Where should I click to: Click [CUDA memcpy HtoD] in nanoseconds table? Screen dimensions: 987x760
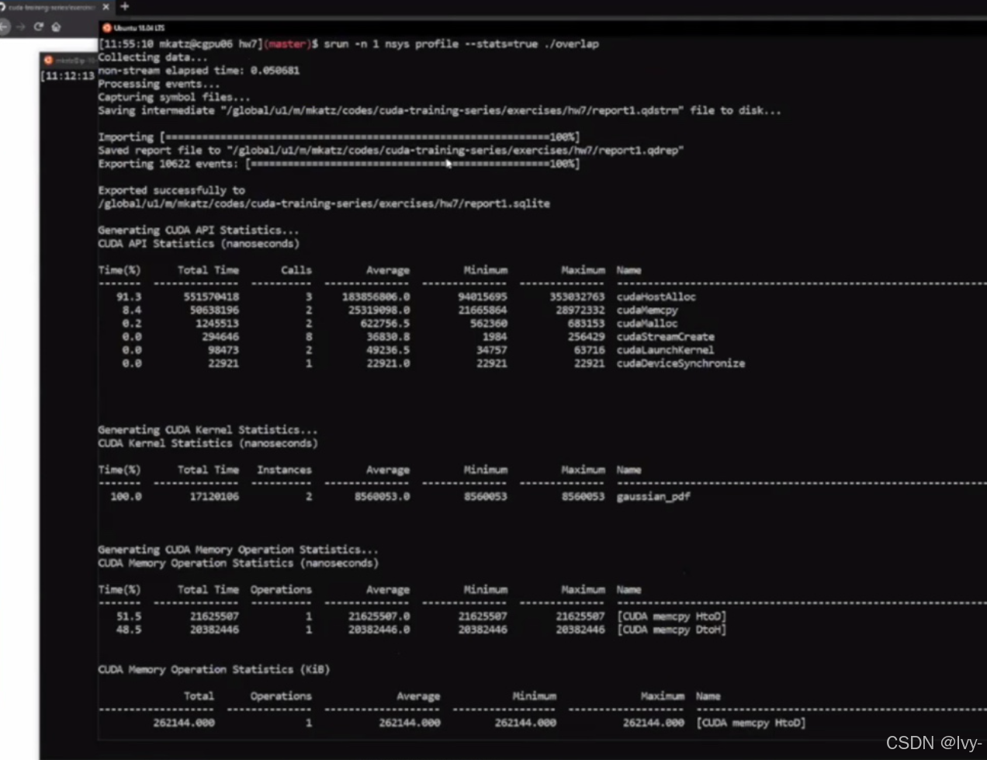pyautogui.click(x=672, y=616)
